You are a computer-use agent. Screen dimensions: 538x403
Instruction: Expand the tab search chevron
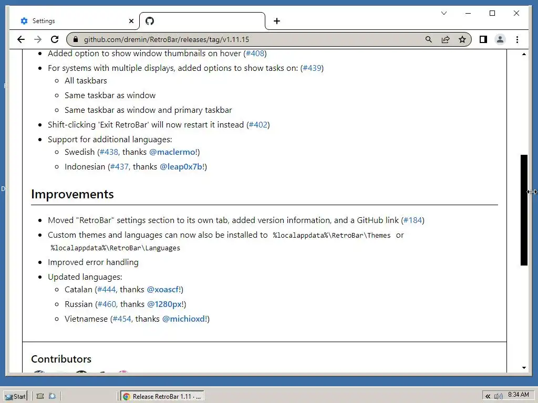tap(444, 13)
